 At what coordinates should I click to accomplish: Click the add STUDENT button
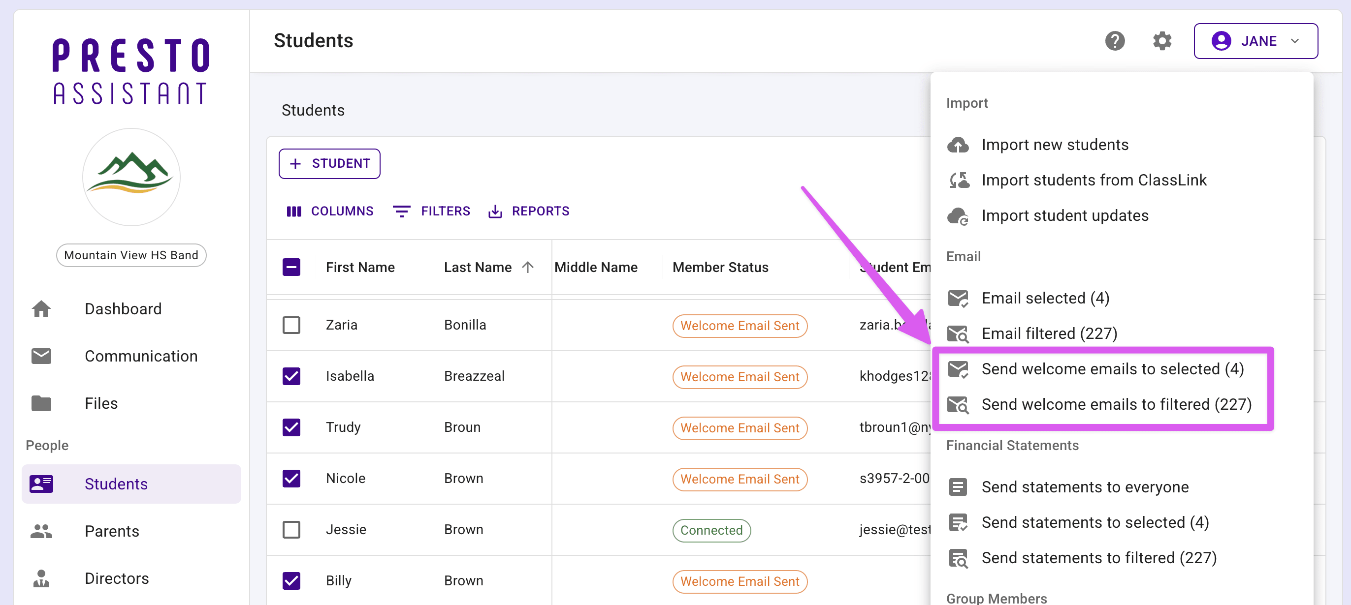click(x=329, y=164)
